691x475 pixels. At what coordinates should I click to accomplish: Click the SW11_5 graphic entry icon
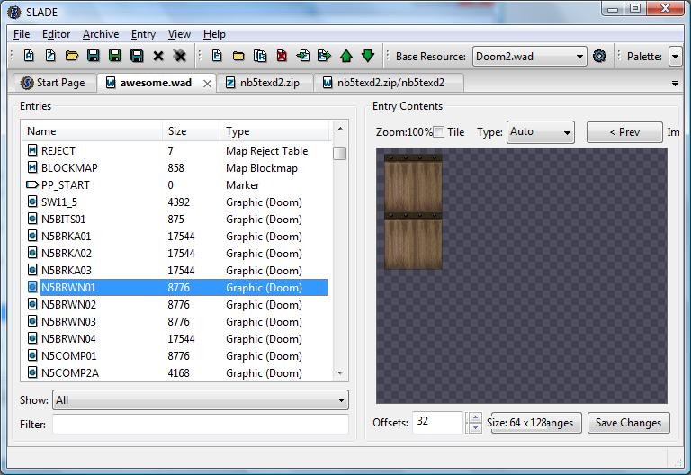[x=32, y=202]
